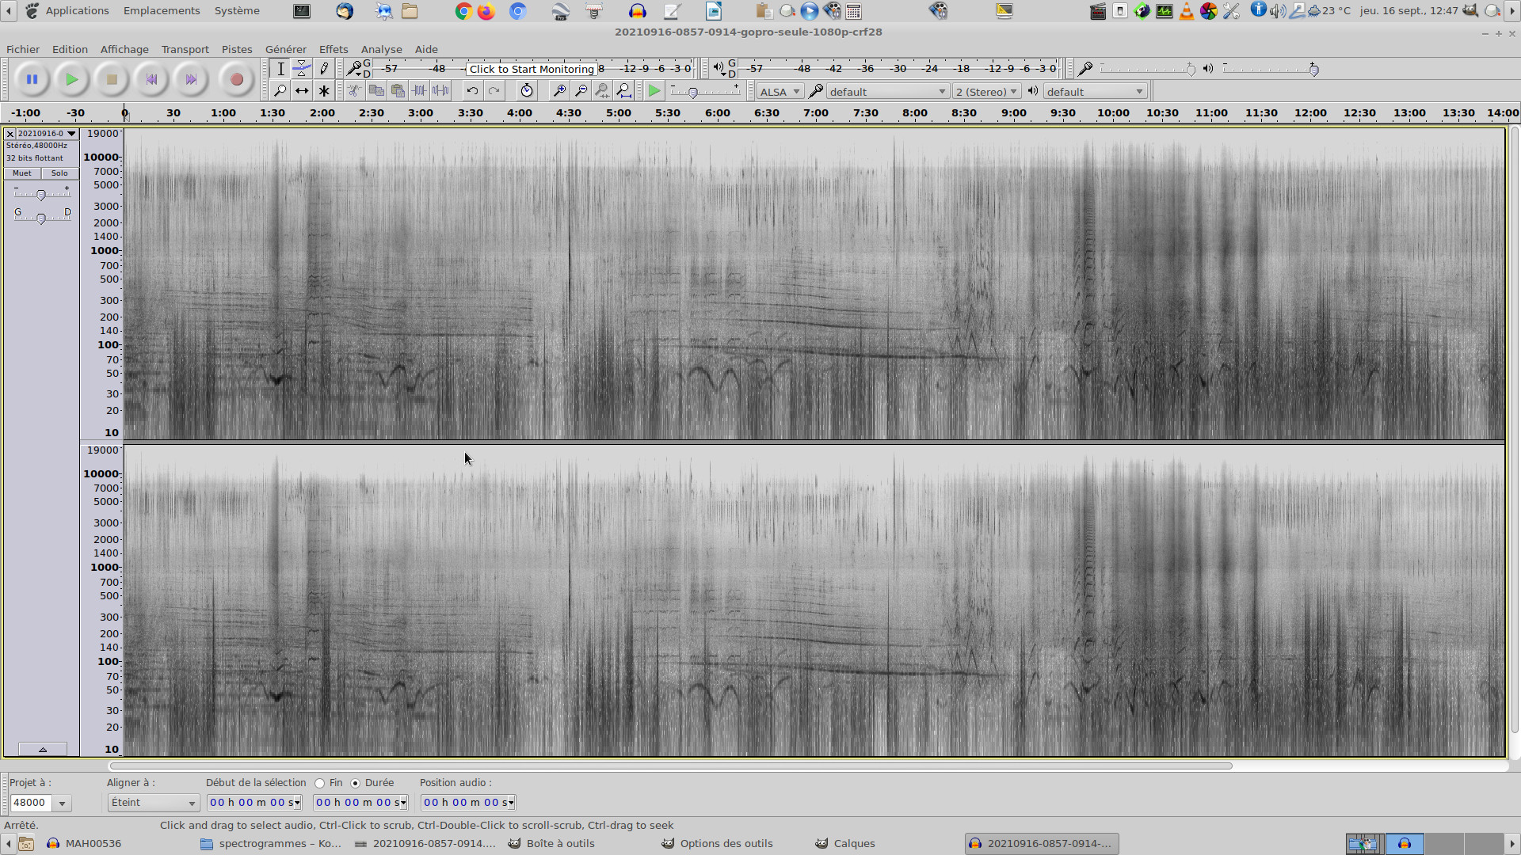Viewport: 1521px width, 855px height.
Task: Click Skip to End button
Action: click(190, 79)
